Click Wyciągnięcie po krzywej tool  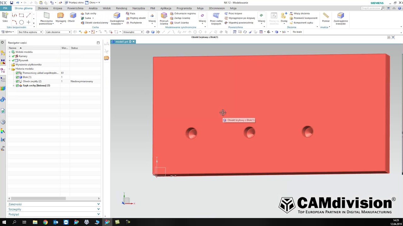tap(239, 18)
